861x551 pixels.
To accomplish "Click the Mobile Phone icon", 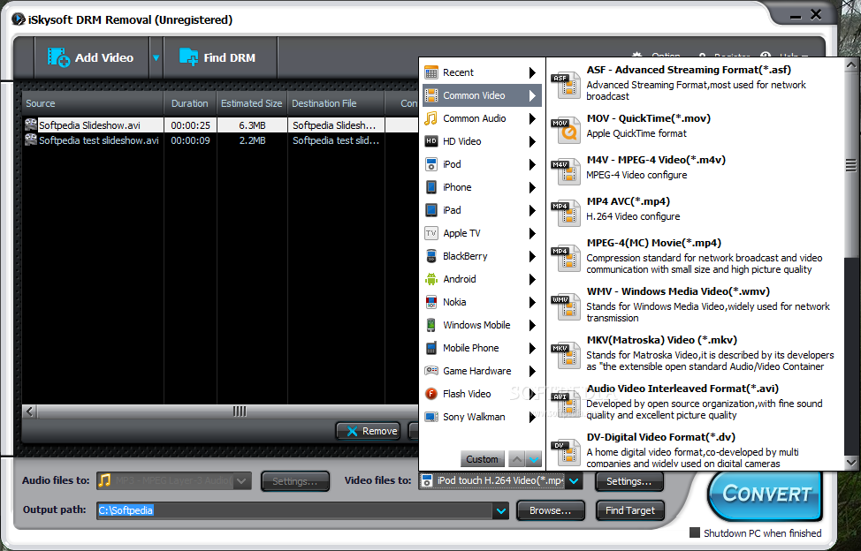I will click(431, 348).
